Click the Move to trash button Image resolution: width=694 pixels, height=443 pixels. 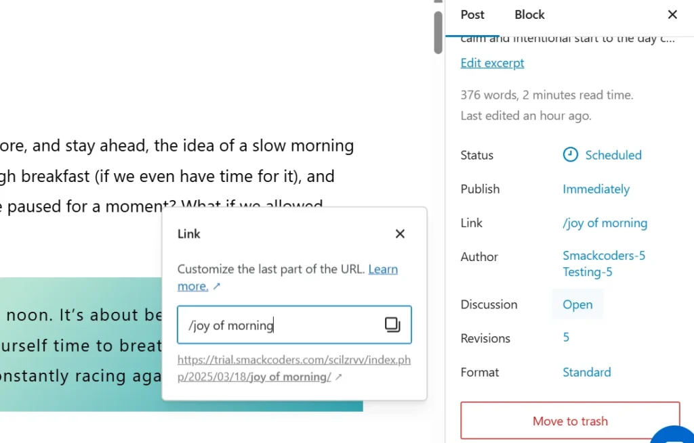pyautogui.click(x=570, y=421)
